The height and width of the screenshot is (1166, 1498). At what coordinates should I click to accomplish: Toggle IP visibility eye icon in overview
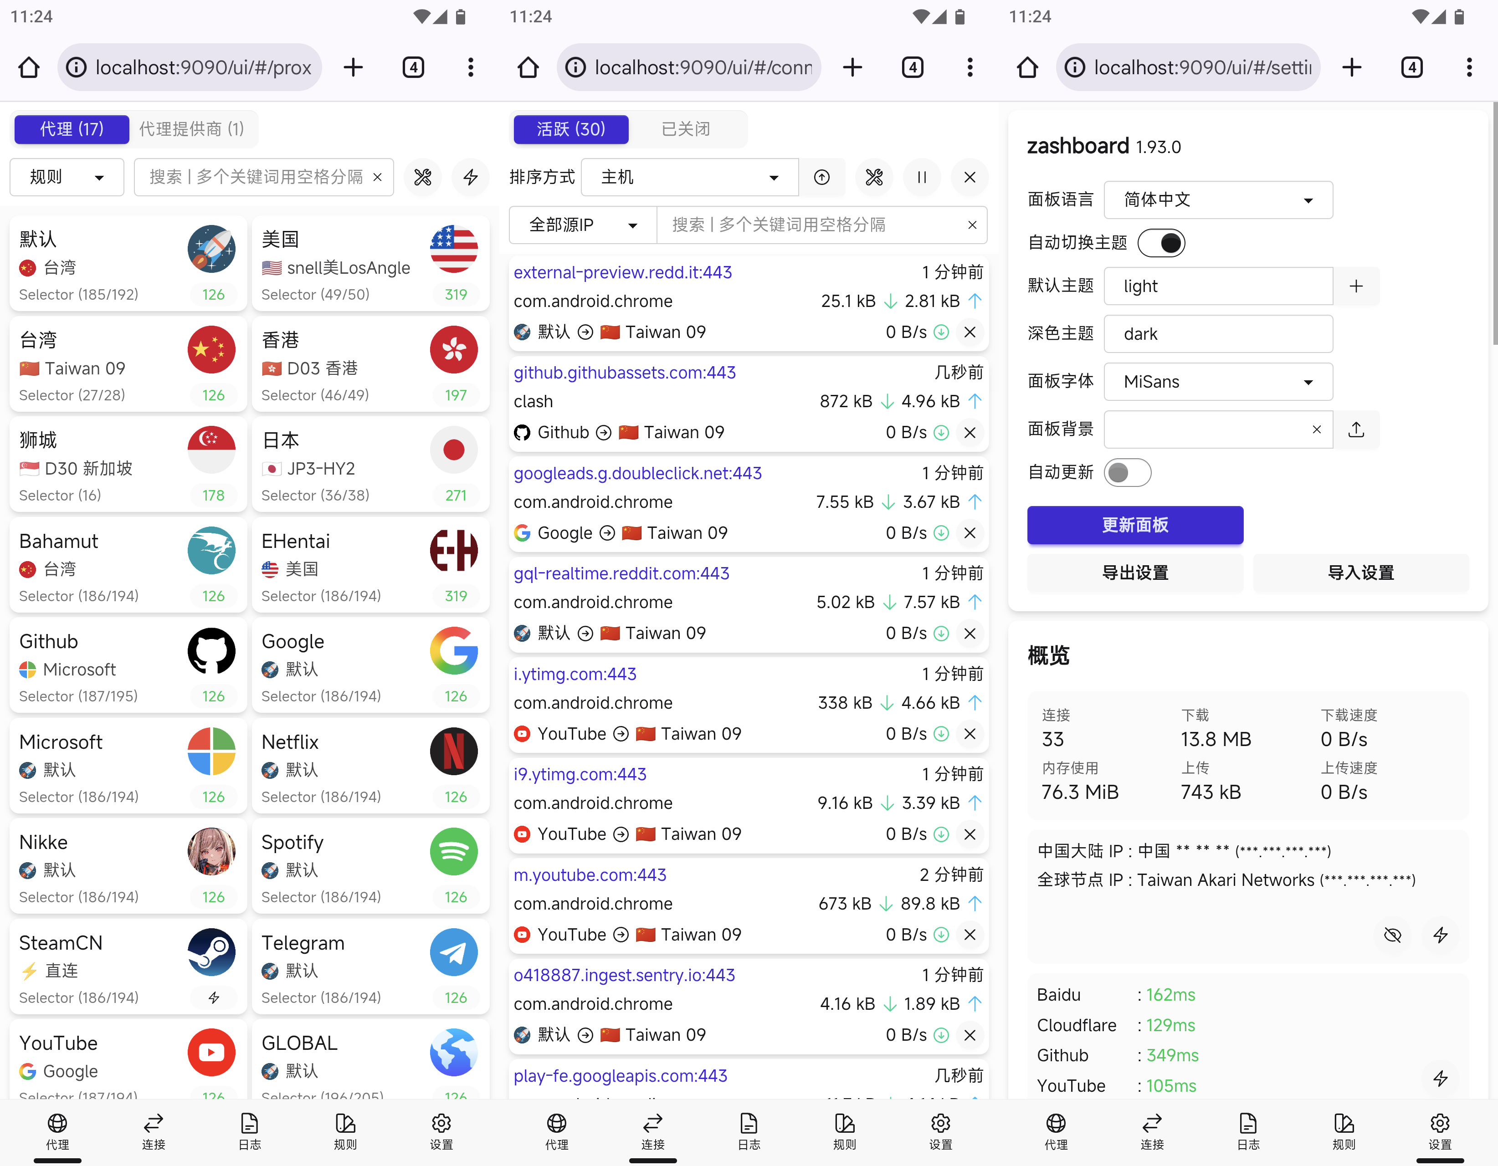tap(1392, 936)
